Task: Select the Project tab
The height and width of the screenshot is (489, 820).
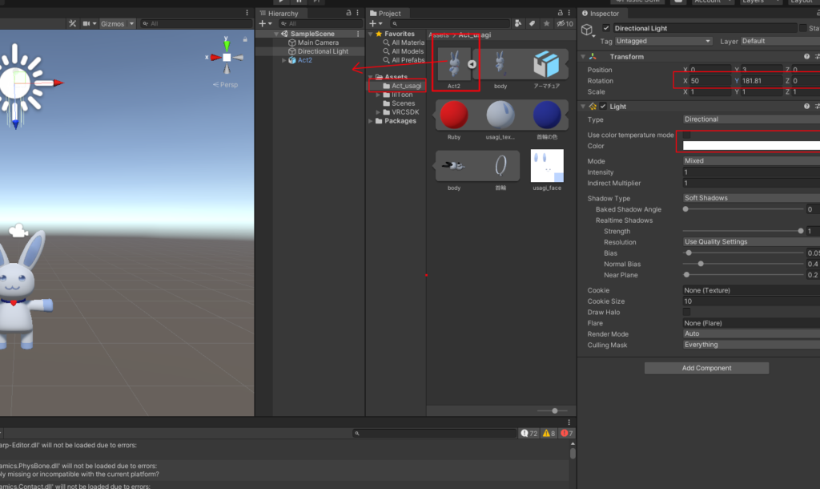Action: click(385, 13)
